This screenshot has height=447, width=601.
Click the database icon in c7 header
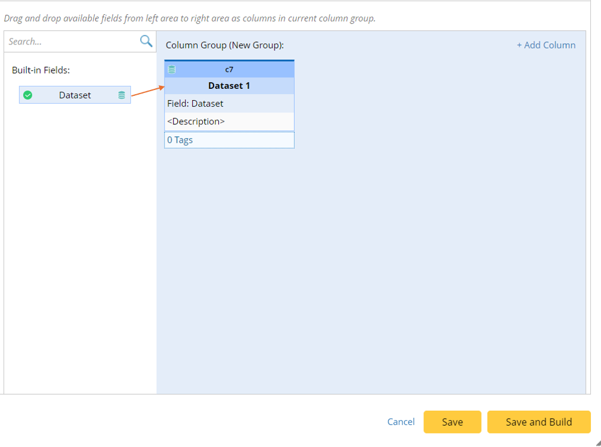(x=172, y=69)
